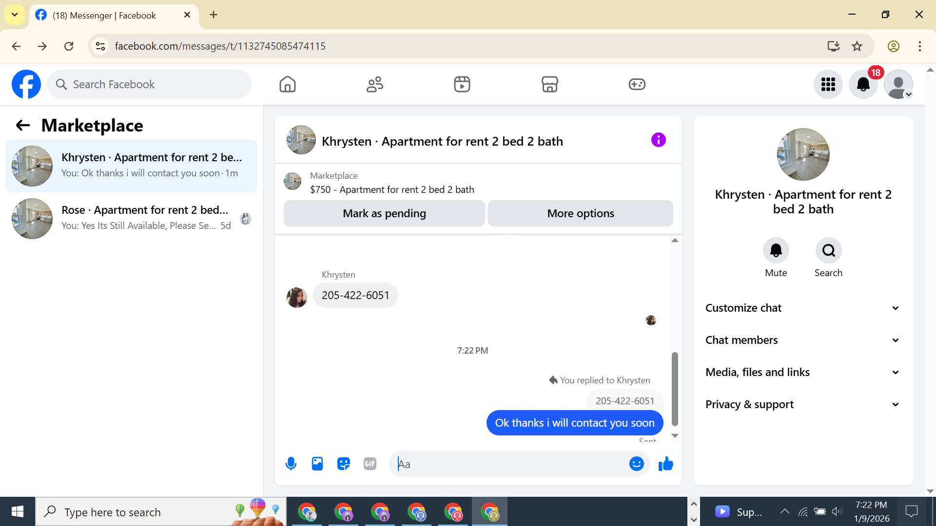Image resolution: width=936 pixels, height=526 pixels.
Task: Expand Customize chat section
Action: 802,308
